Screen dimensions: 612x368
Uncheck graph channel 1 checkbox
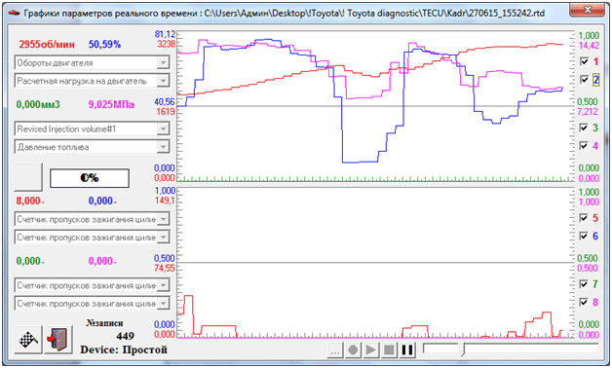pyautogui.click(x=584, y=61)
